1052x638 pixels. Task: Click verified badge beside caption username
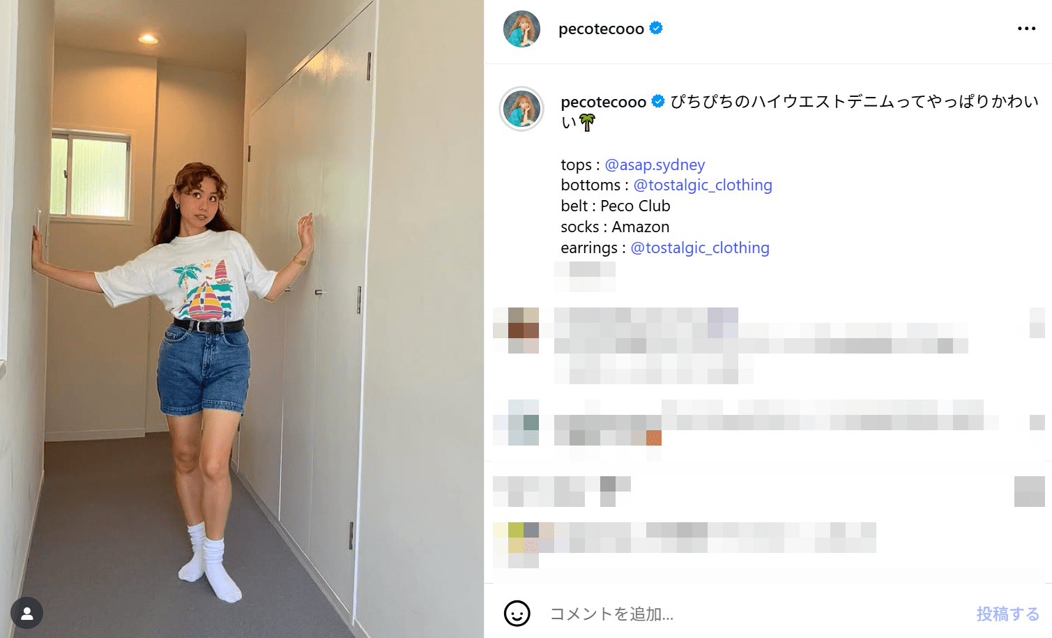tap(658, 102)
